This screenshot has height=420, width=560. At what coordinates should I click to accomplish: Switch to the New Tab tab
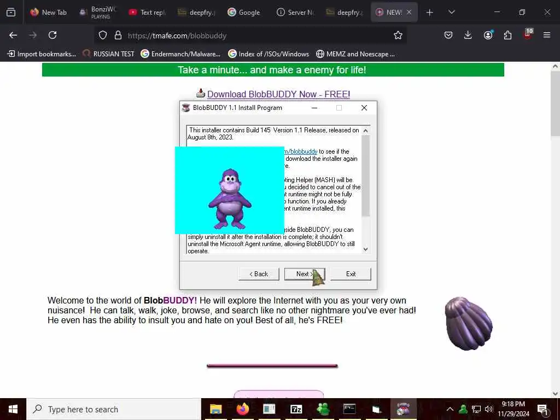tap(49, 13)
